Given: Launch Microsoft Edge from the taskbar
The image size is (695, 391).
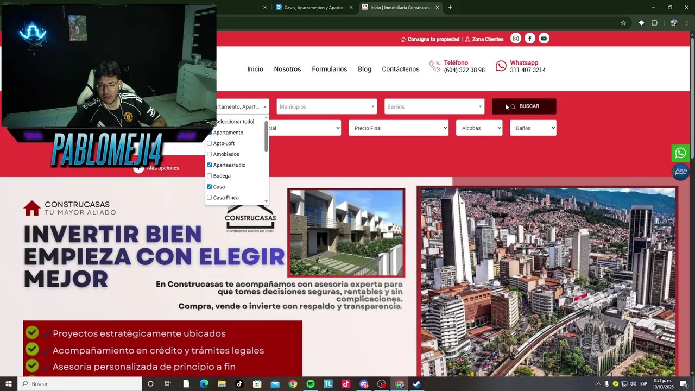Looking at the screenshot, I should (x=204, y=384).
